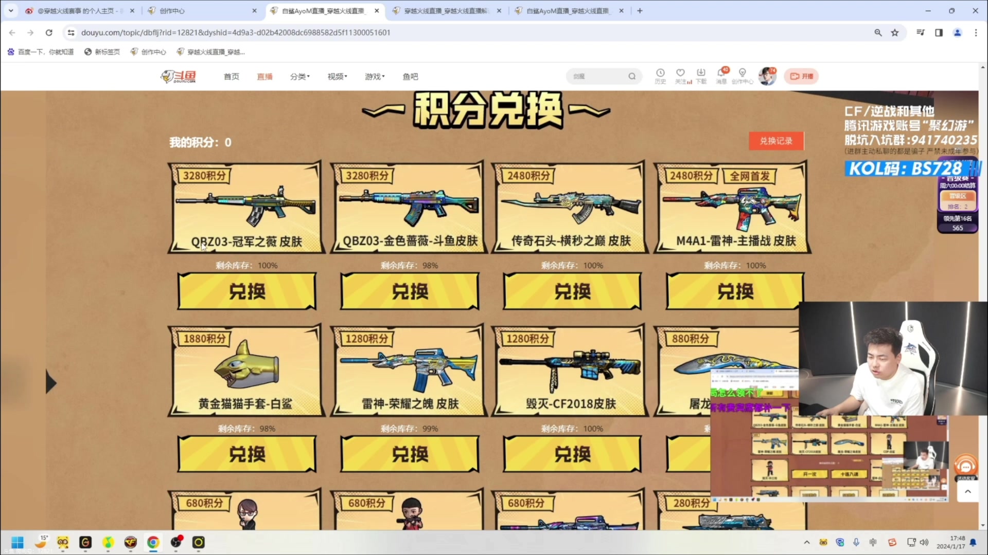Screen dimensions: 988x555
Task: Click 兑换 under QBZ03-冠军之薇 皮肤
Action: tap(247, 291)
